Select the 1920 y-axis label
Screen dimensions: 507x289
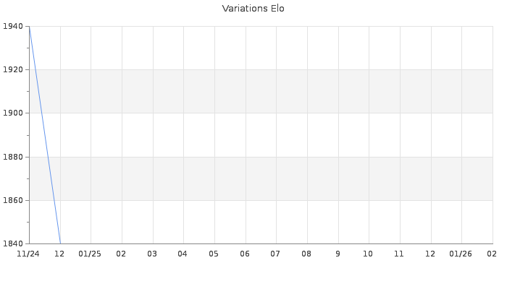(13, 70)
